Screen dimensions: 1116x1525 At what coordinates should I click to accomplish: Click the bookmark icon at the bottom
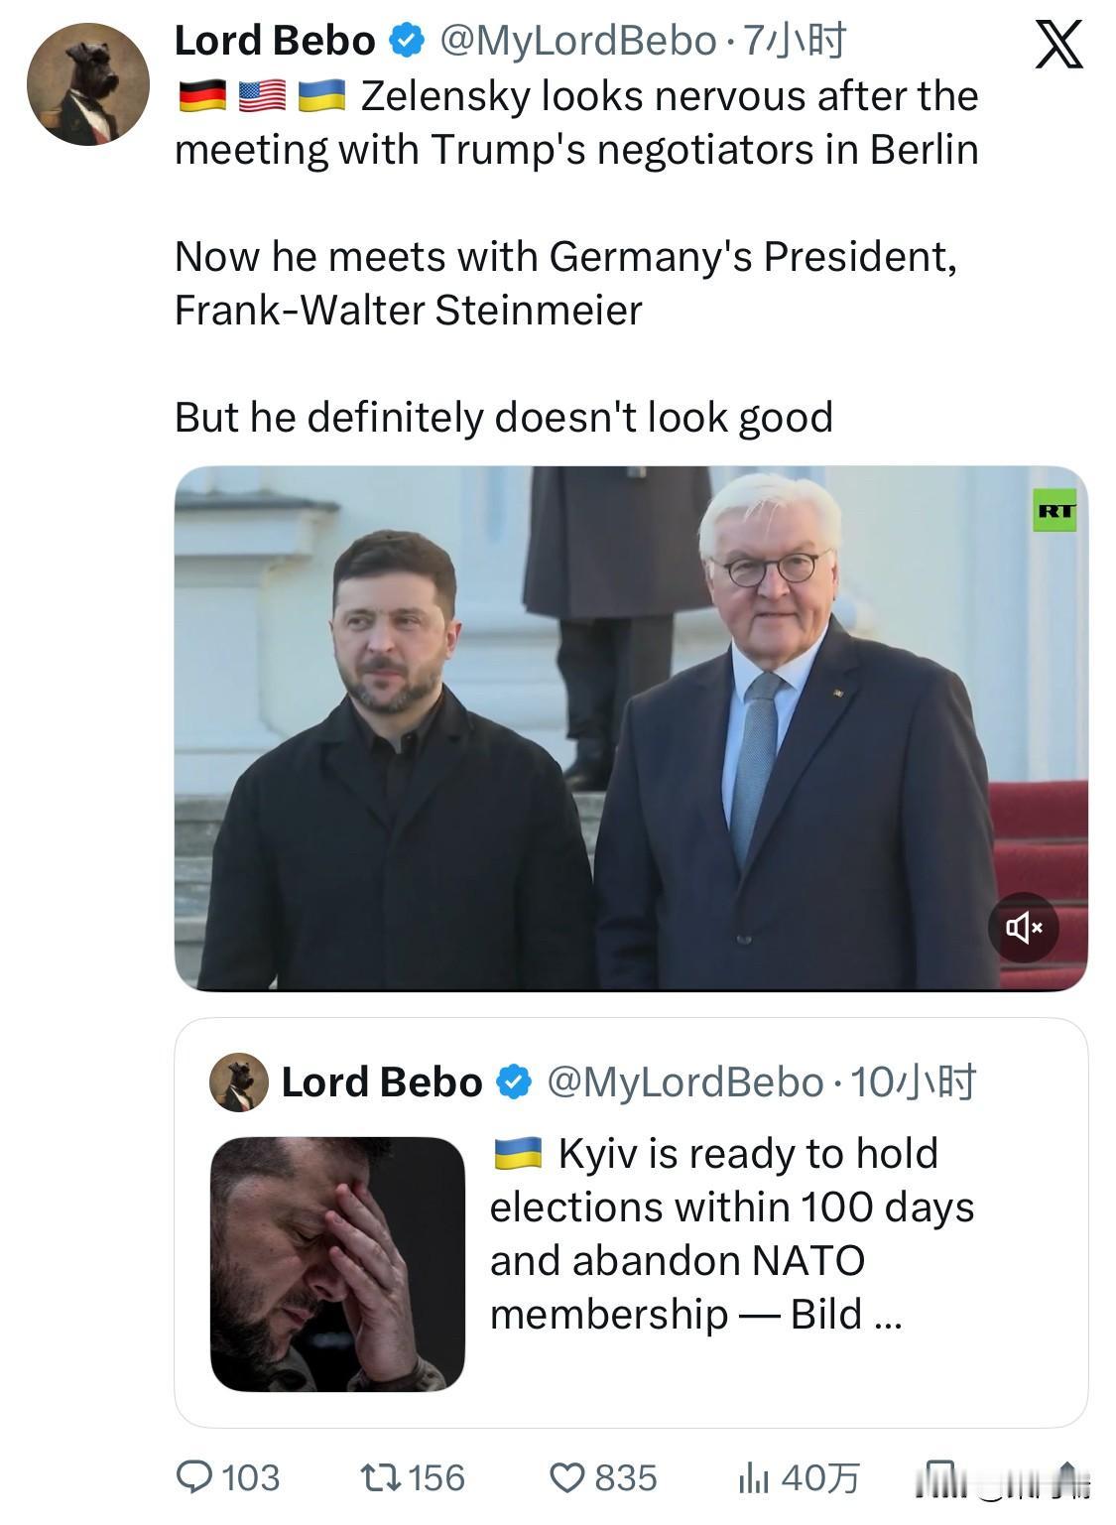click(937, 1477)
